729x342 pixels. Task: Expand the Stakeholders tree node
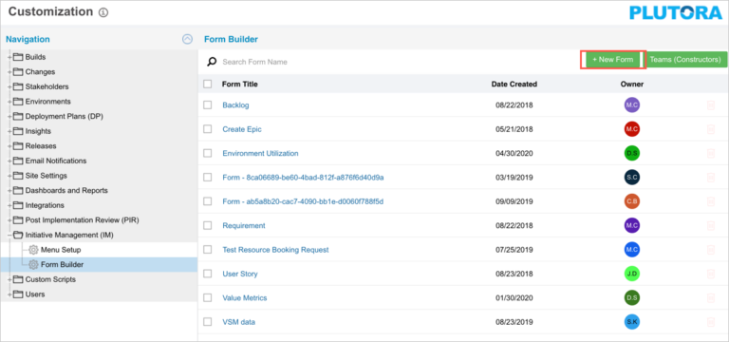click(9, 87)
